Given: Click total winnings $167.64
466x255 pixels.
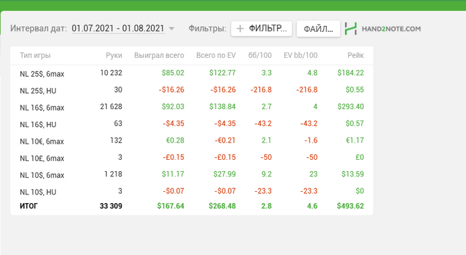Looking at the screenshot, I should 170,206.
